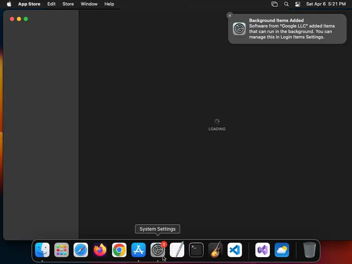Screen dimensions: 352x264
Task: Open Visual Studio Code from the Dock
Action: coord(235,250)
